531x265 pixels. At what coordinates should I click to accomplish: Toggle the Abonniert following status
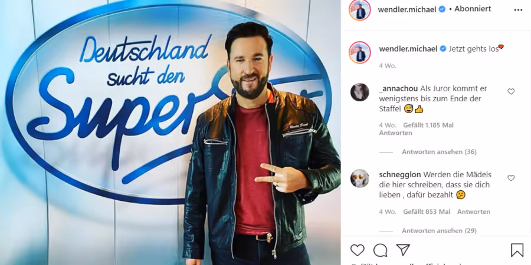[x=473, y=9]
